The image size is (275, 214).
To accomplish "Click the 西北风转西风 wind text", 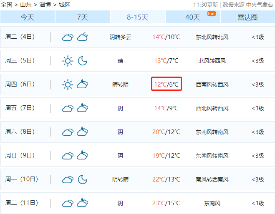I will pos(212,109).
